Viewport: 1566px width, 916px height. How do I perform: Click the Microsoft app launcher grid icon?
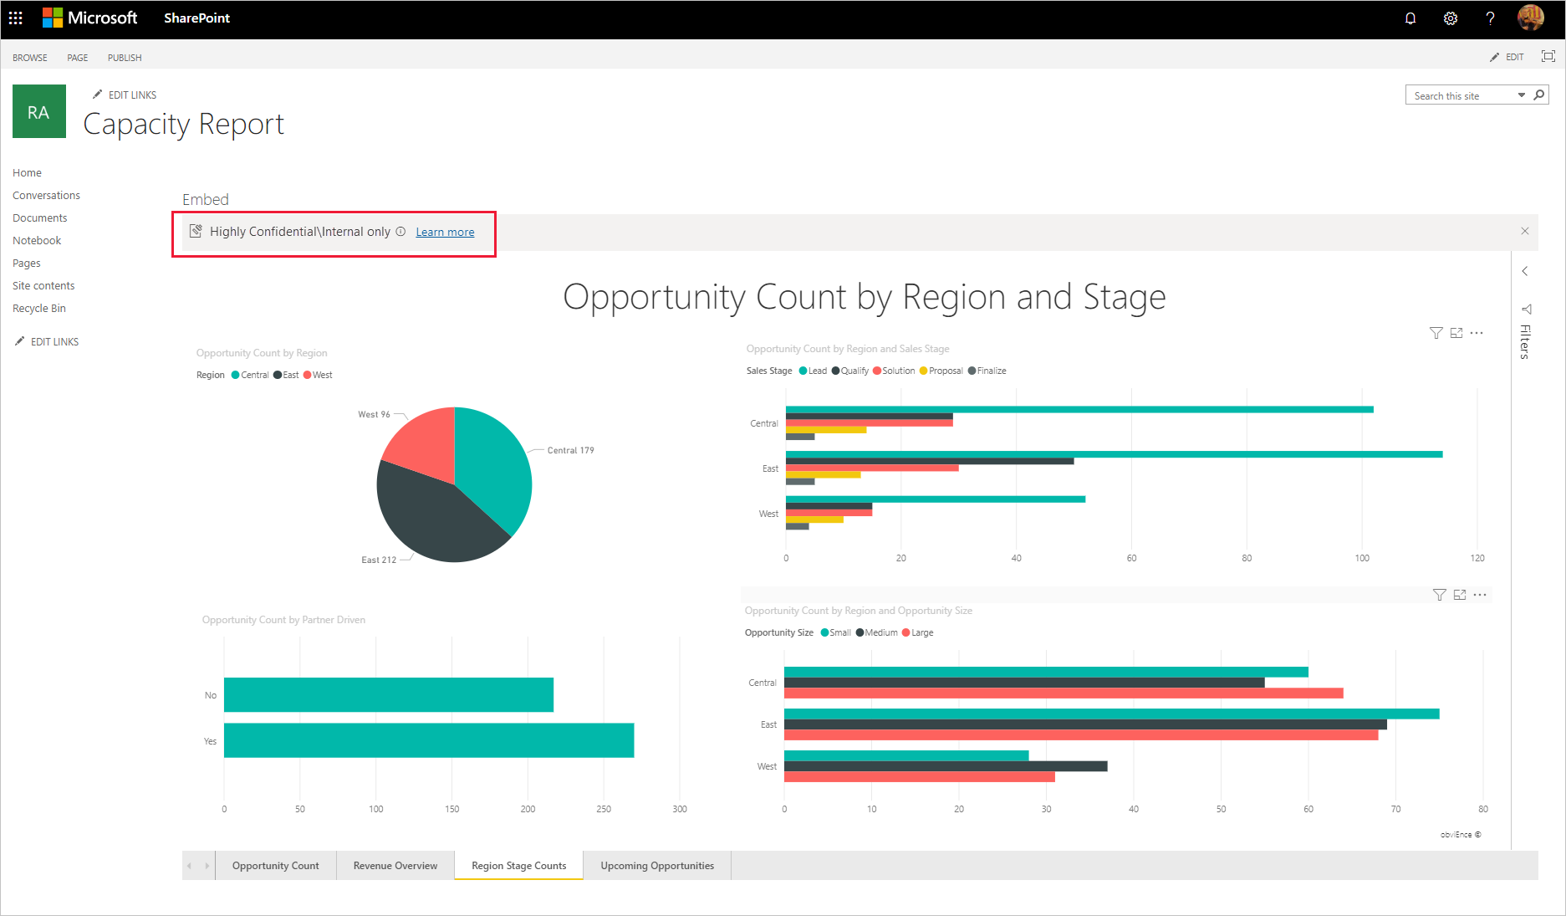(15, 18)
